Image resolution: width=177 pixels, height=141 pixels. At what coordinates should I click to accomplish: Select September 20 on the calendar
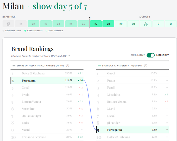(x=9, y=24)
